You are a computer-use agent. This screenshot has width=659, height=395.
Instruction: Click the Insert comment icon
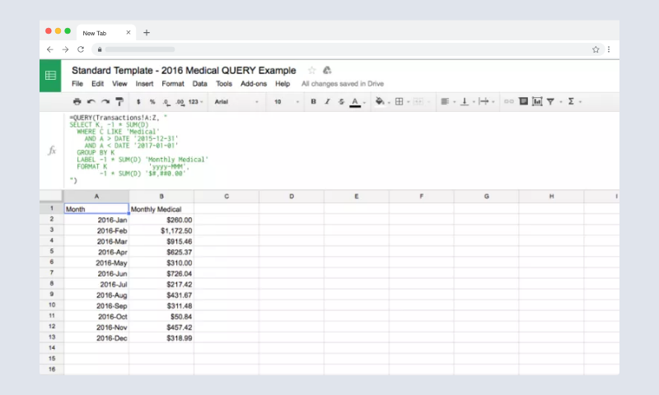[x=523, y=101]
